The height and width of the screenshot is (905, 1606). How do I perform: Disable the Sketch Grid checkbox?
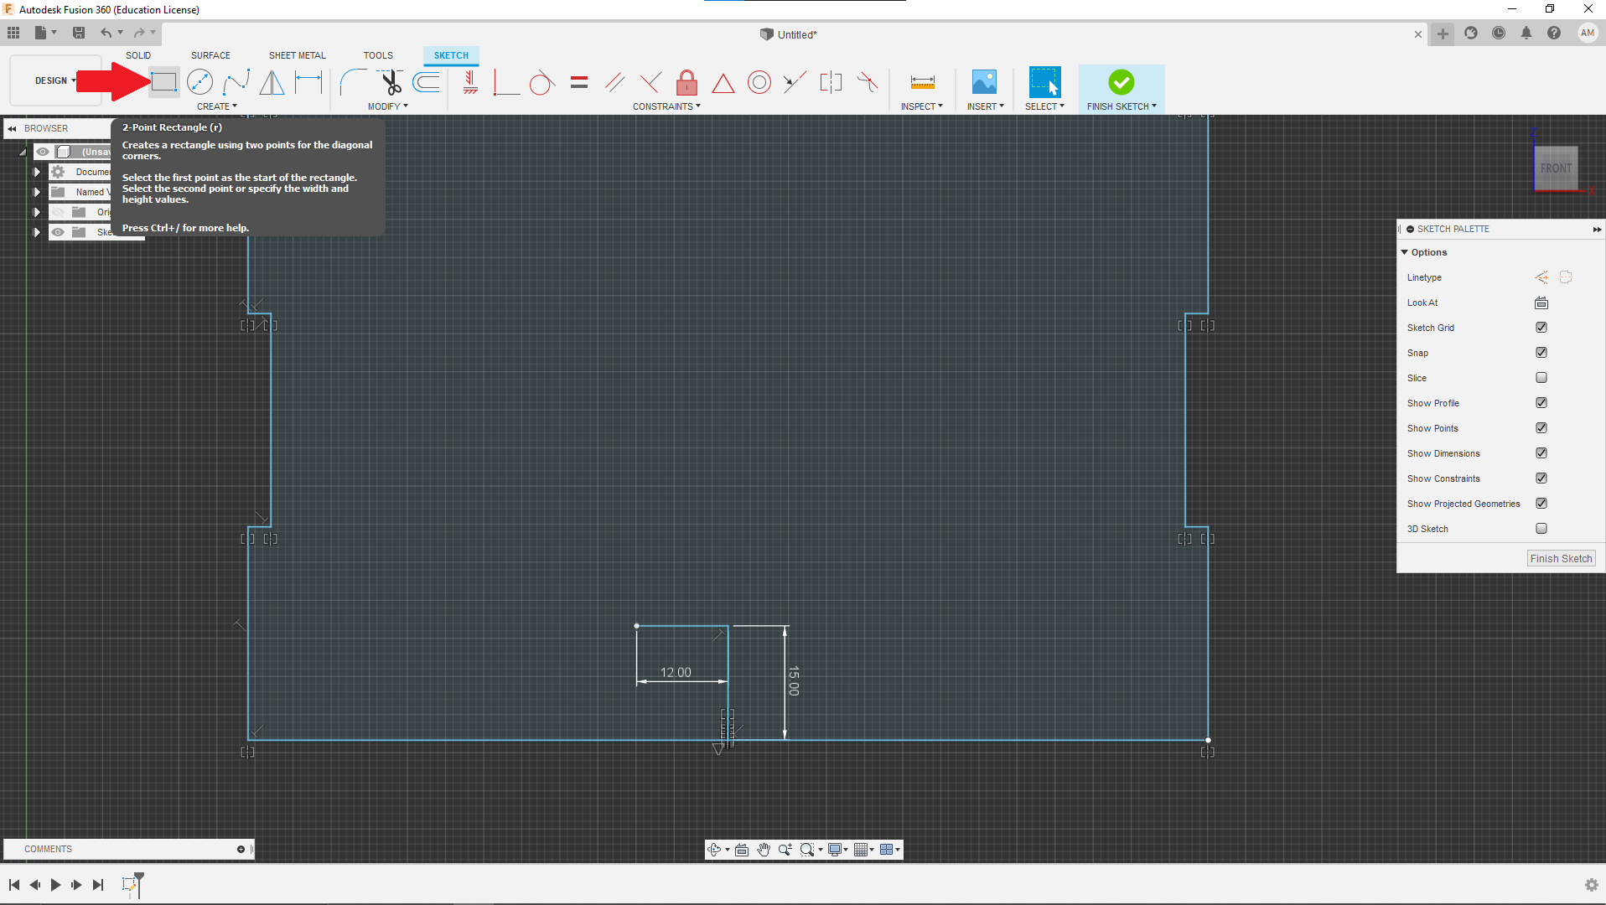(x=1541, y=328)
